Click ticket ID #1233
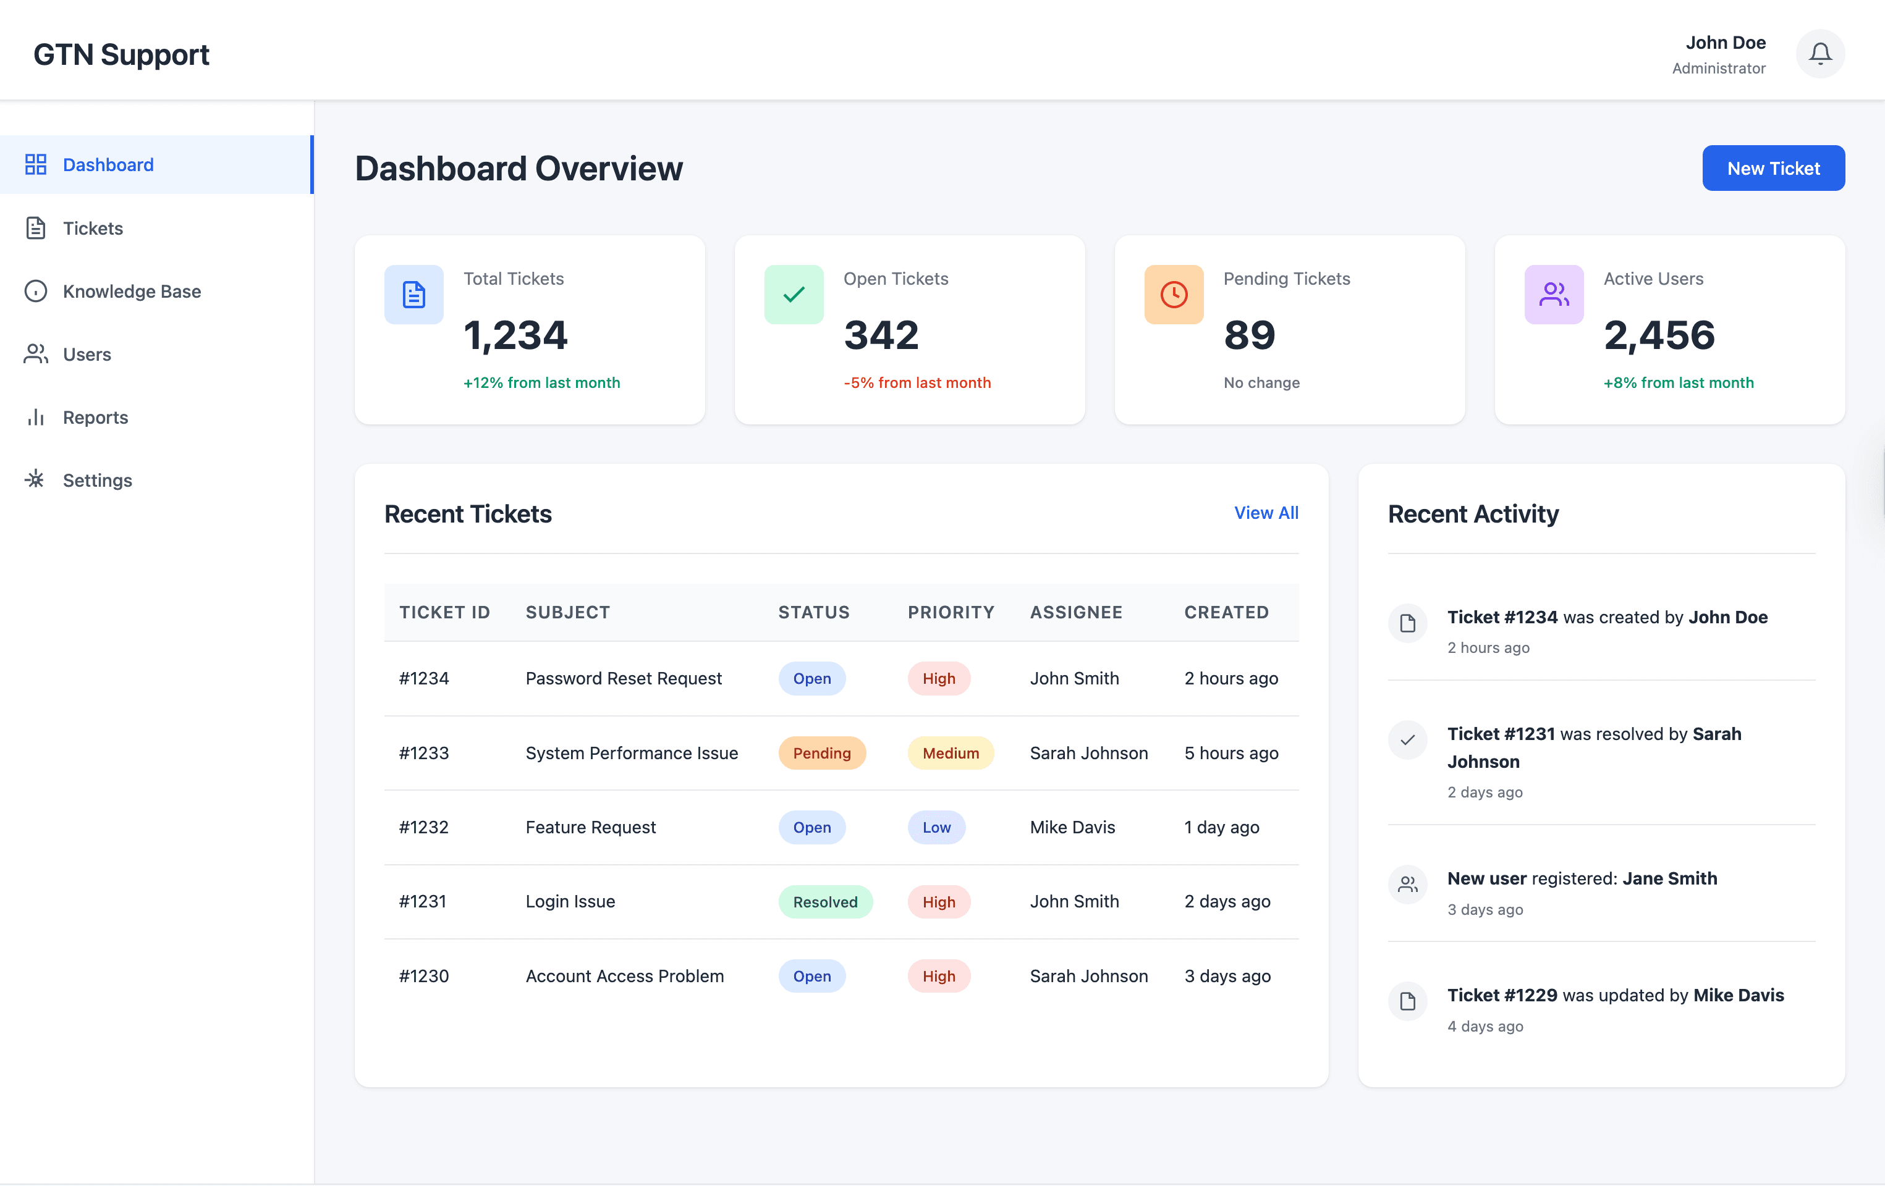 pos(423,752)
